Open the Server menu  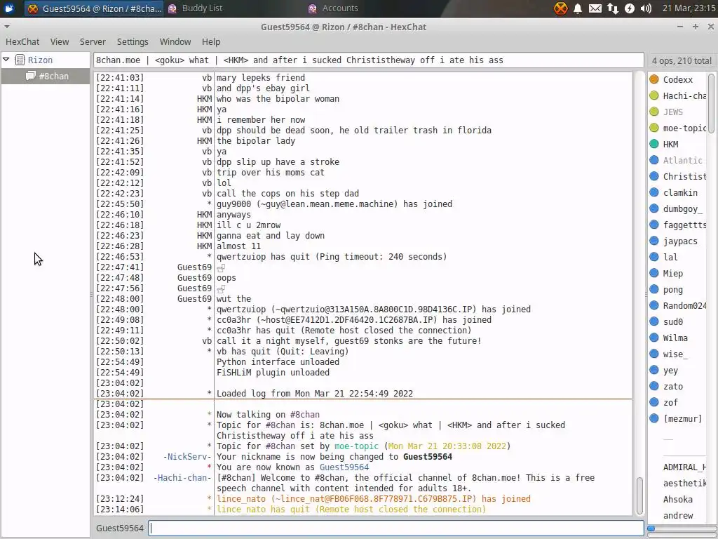click(x=93, y=41)
